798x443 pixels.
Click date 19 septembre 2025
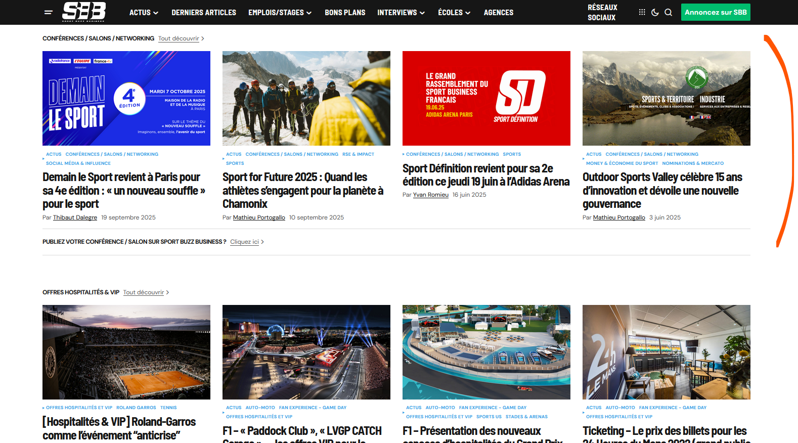[128, 217]
